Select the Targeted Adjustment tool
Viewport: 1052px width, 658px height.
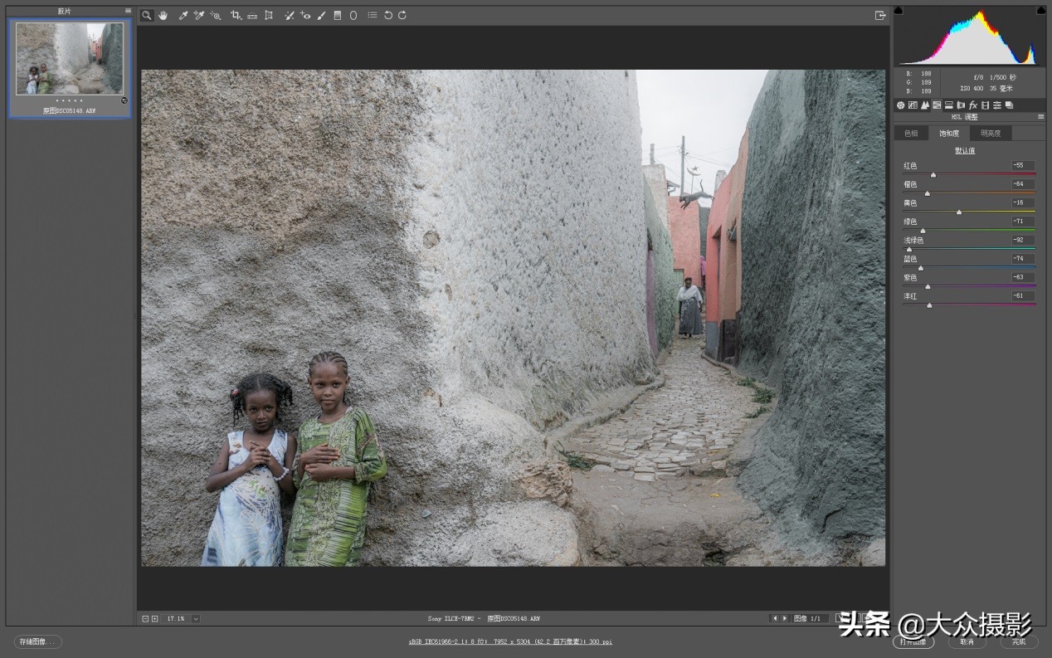point(216,15)
